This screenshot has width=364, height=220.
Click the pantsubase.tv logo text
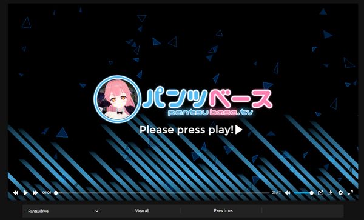pos(211,113)
